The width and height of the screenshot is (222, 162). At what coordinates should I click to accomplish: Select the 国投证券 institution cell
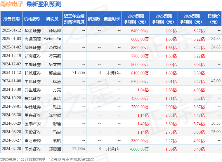pyautogui.click(x=33, y=132)
